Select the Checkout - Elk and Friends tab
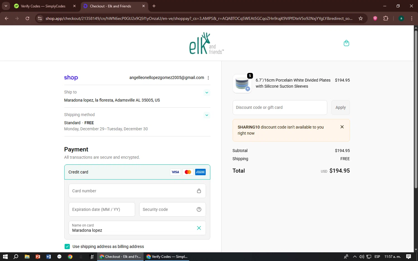 pos(115,6)
